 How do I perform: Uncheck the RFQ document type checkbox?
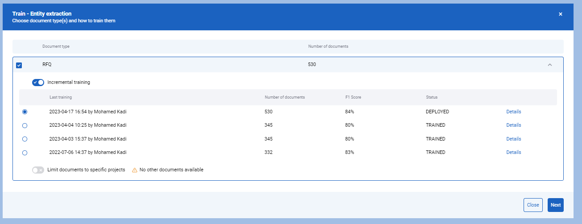click(x=19, y=65)
